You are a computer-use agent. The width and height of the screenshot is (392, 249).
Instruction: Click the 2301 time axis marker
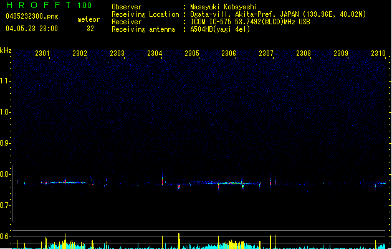(x=42, y=54)
